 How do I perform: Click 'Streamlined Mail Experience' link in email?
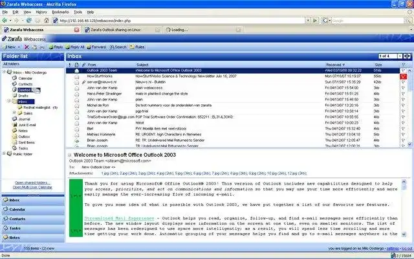pyautogui.click(x=119, y=218)
